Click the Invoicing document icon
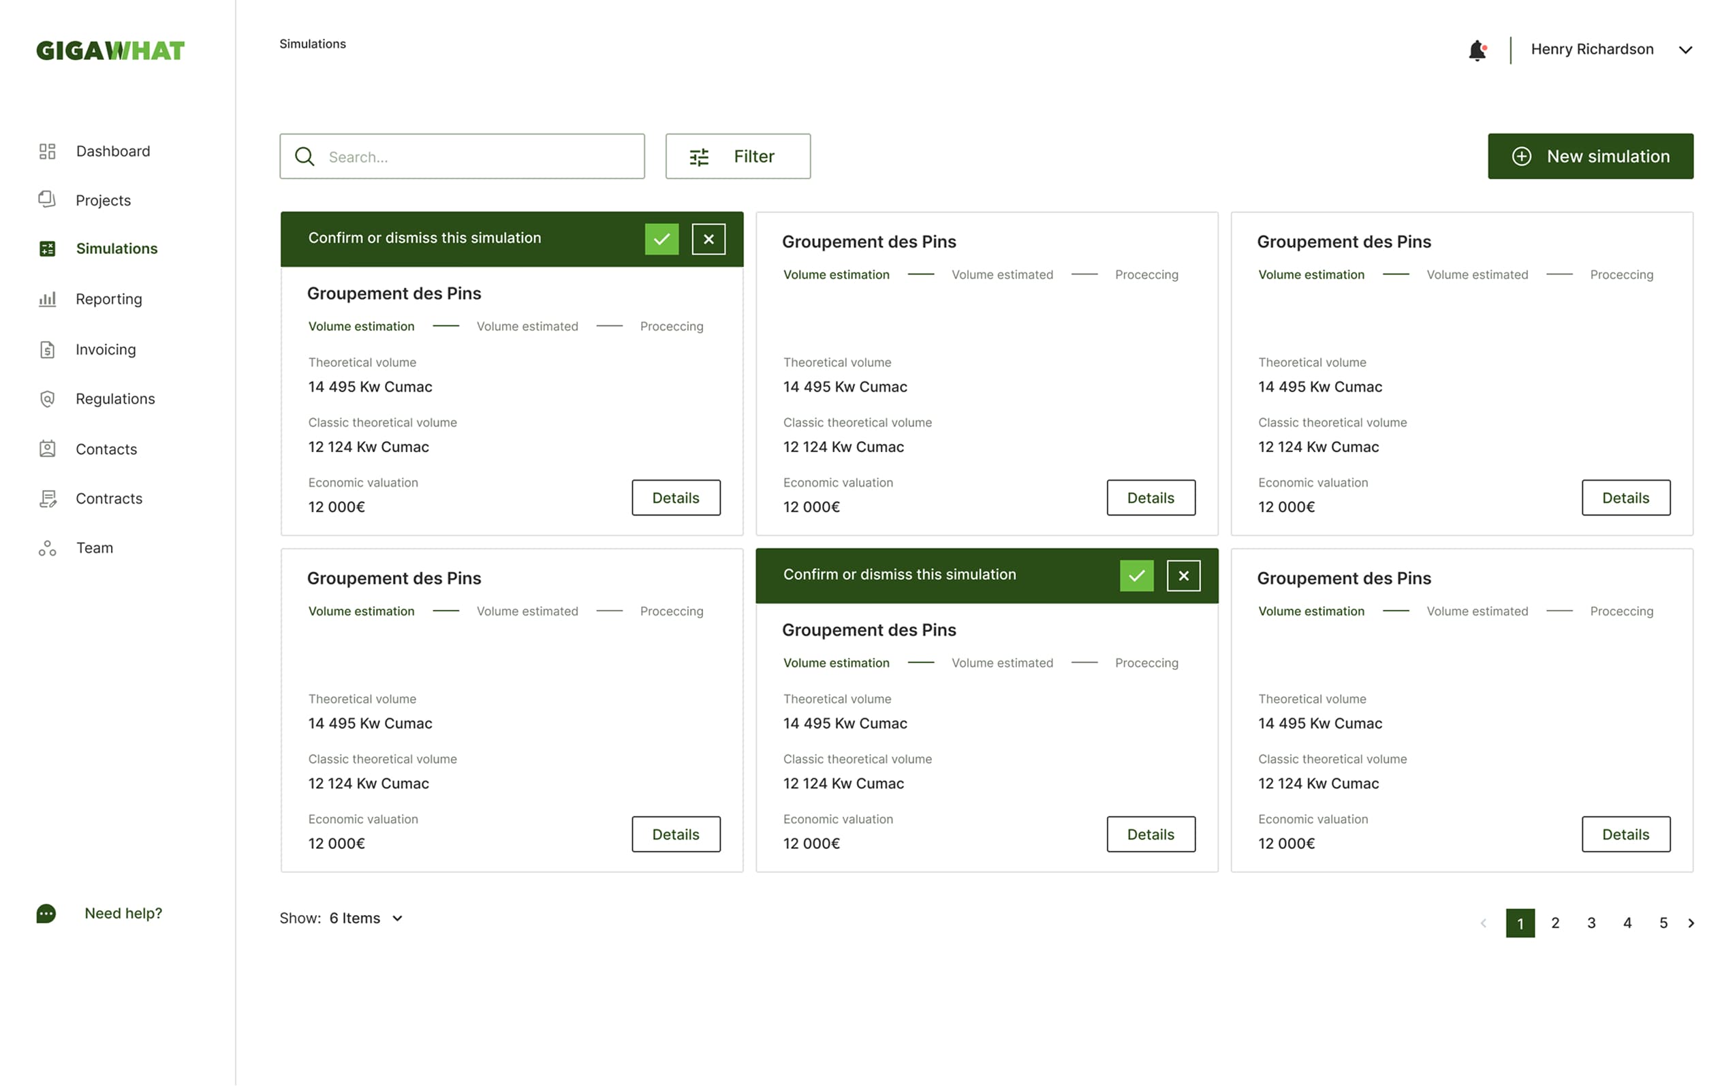The image size is (1735, 1086). pyautogui.click(x=48, y=349)
